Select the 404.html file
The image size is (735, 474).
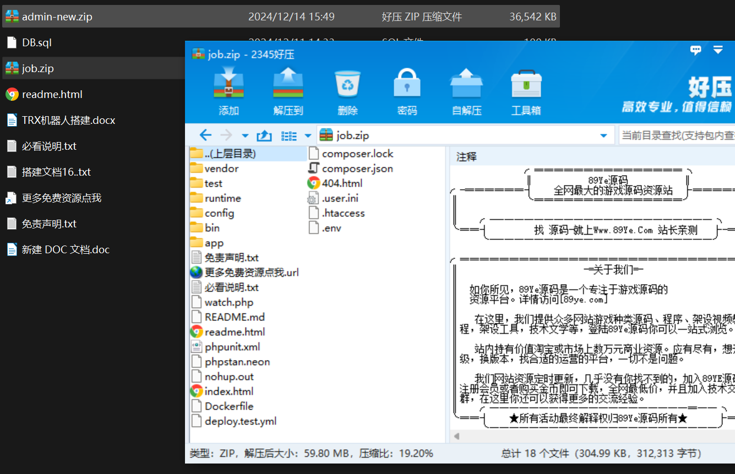(x=335, y=183)
